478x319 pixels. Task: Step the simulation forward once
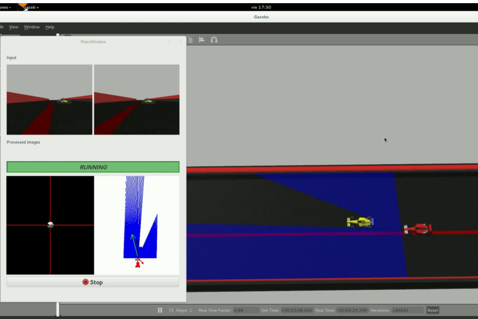click(171, 310)
